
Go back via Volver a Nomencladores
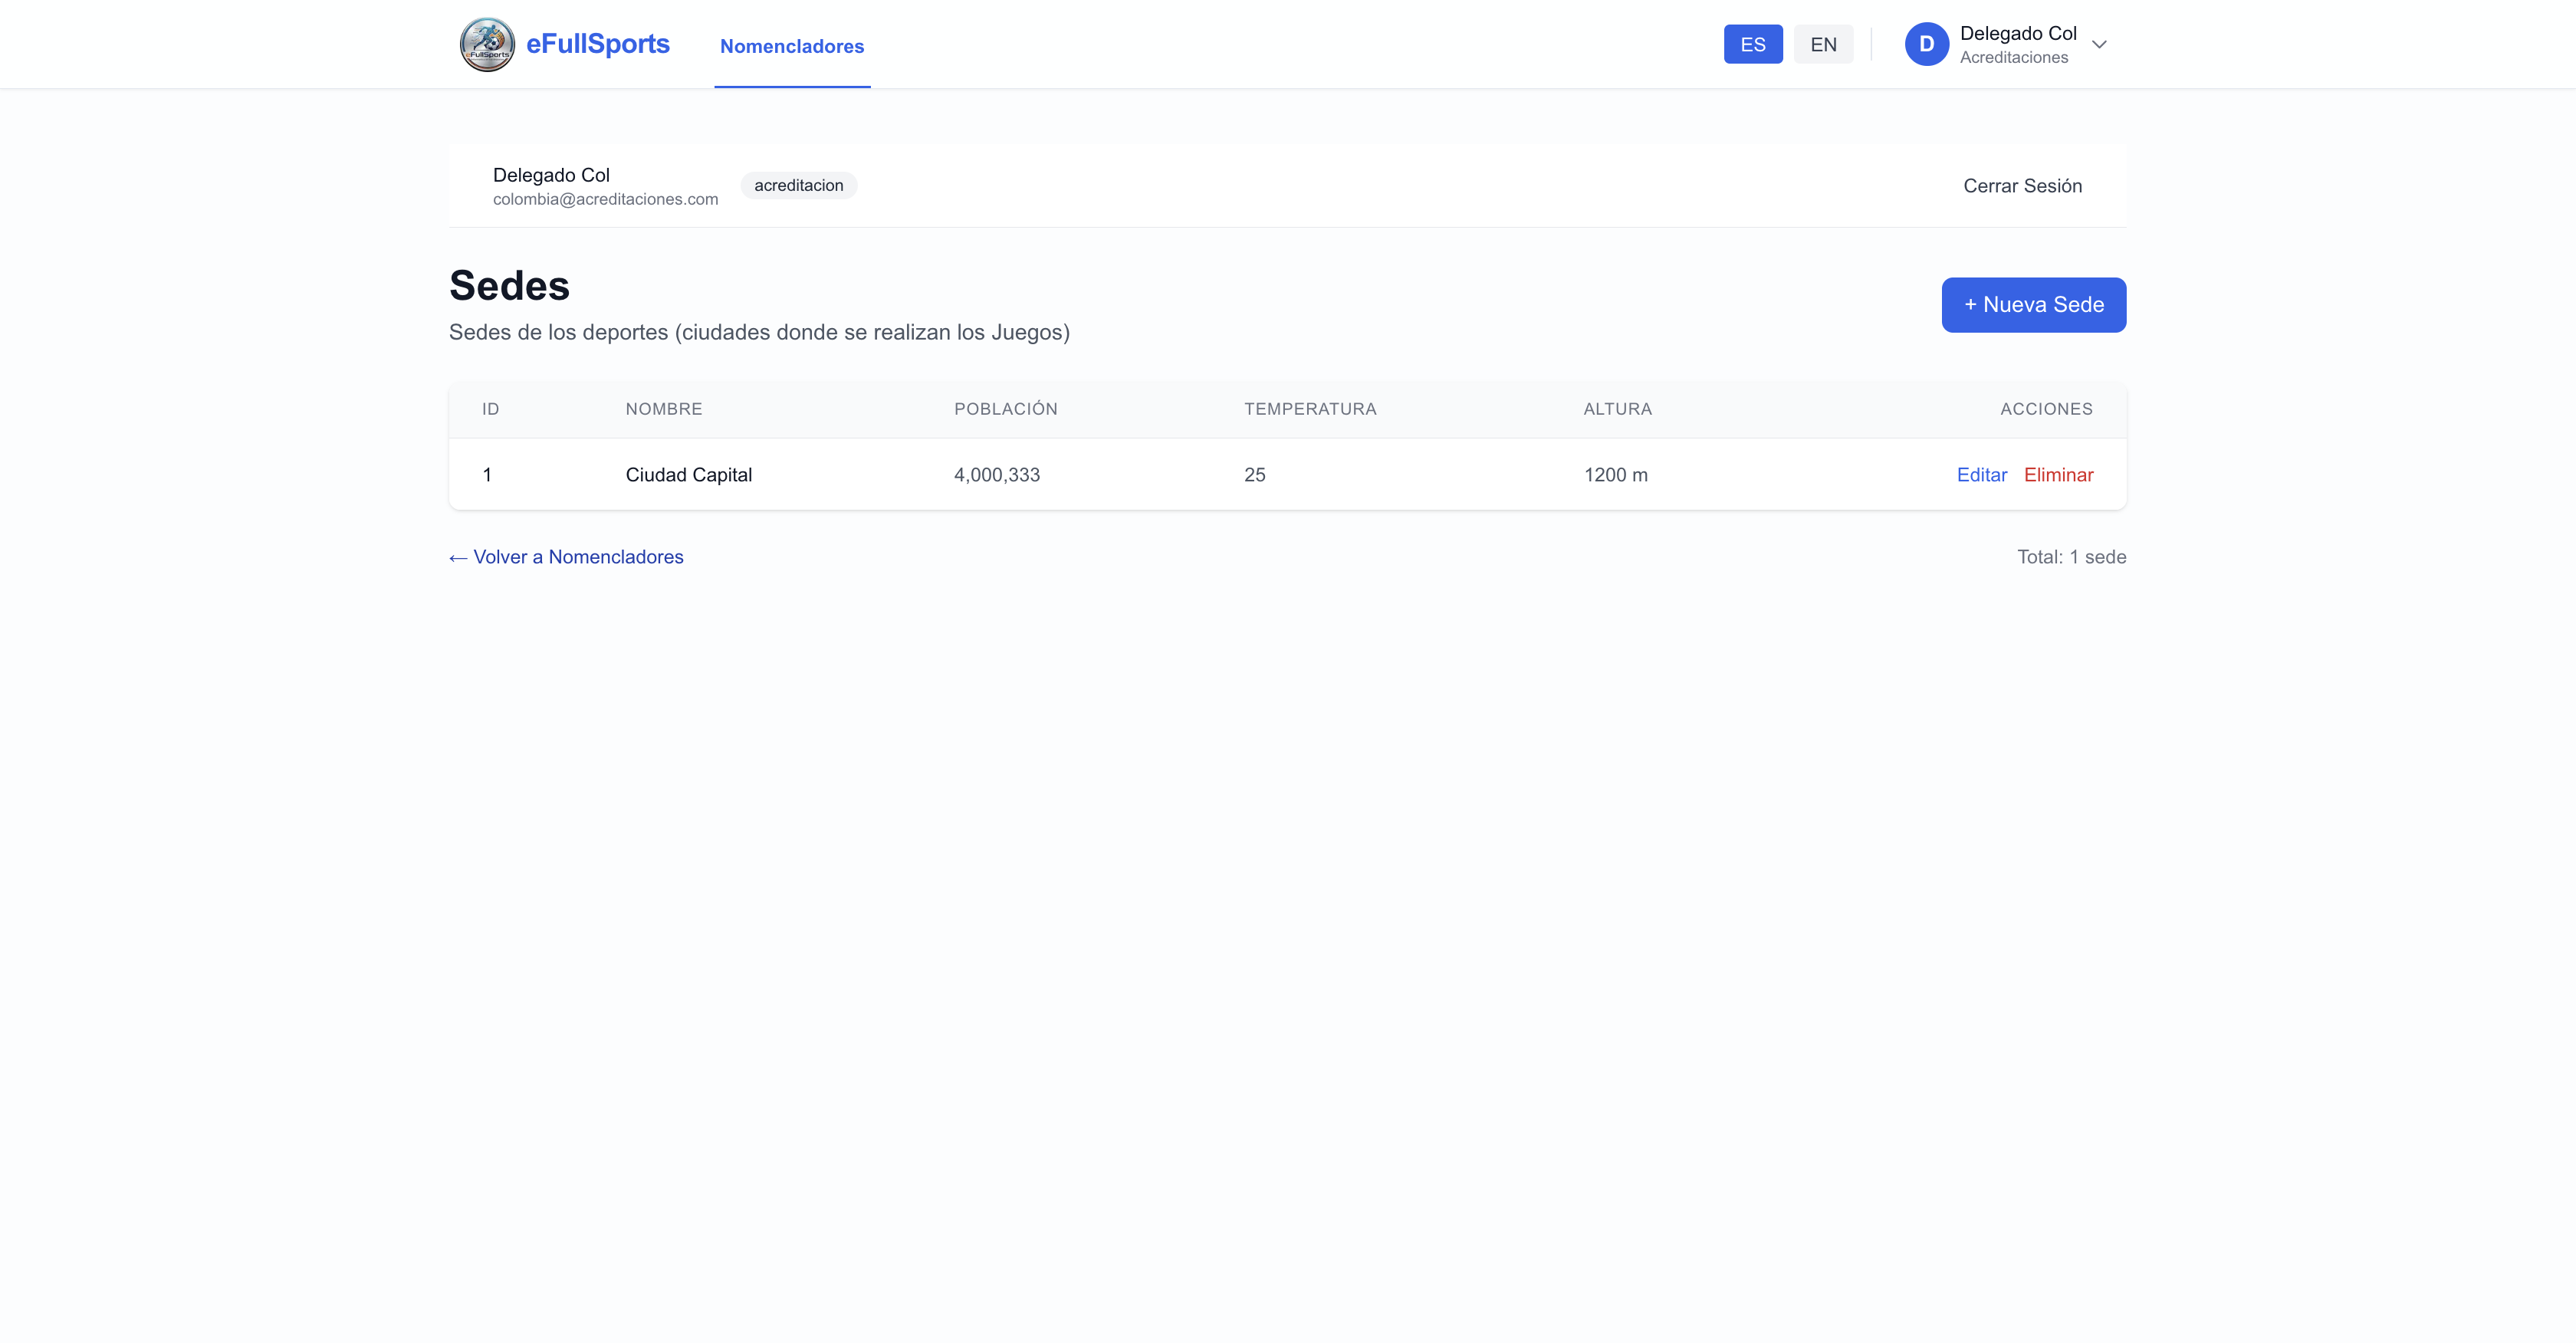coord(566,557)
